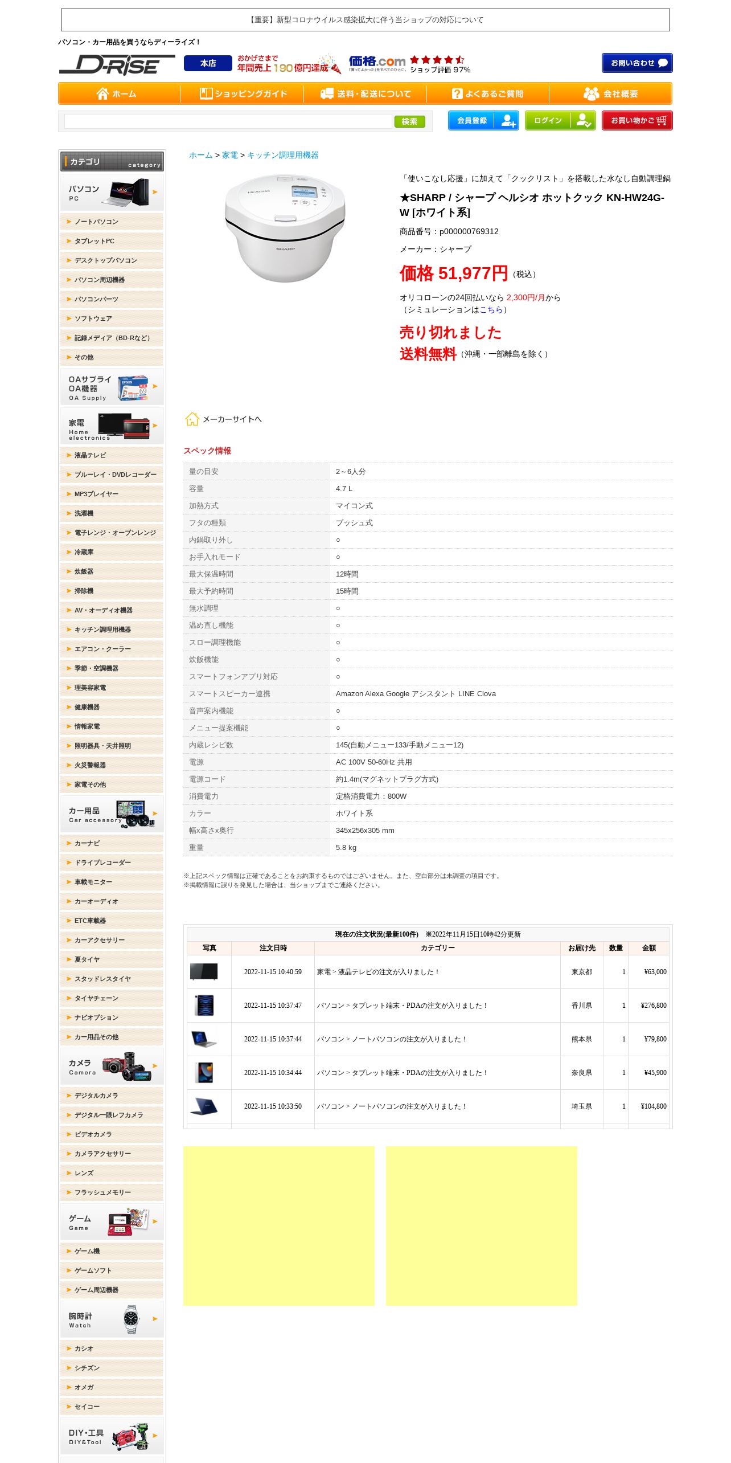Viewport: 731px width, 1463px height.
Task: Open the パソコン PC category banner
Action: pos(112,192)
